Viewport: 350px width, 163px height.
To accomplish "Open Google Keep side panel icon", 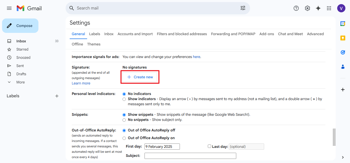I will [x=343, y=38].
